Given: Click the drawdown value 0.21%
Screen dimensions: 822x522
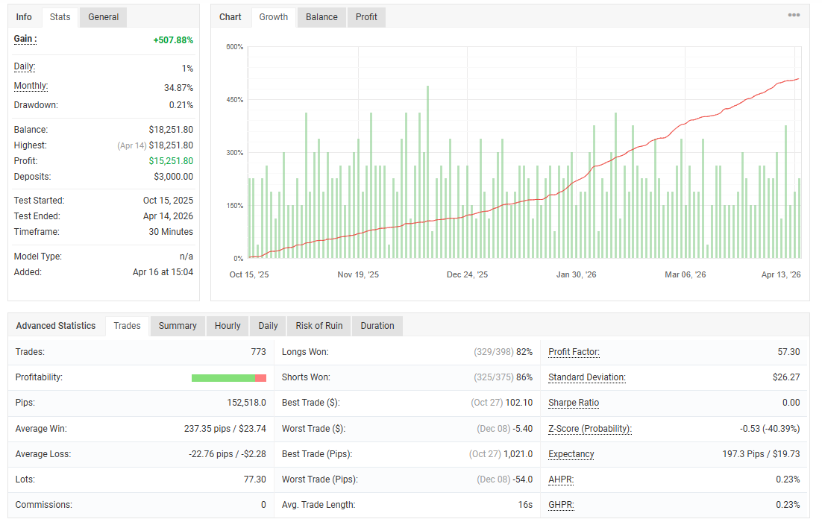Looking at the screenshot, I should pos(181,105).
